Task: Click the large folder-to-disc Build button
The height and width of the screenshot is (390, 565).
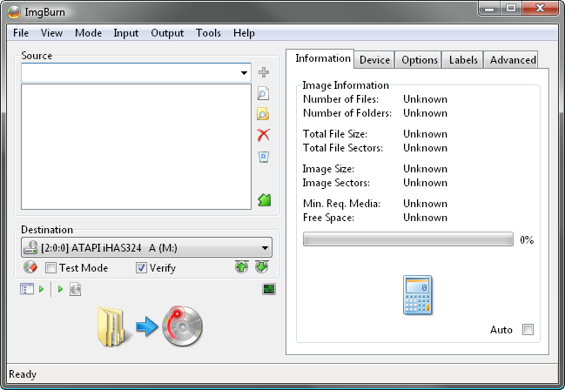Action: [x=150, y=326]
